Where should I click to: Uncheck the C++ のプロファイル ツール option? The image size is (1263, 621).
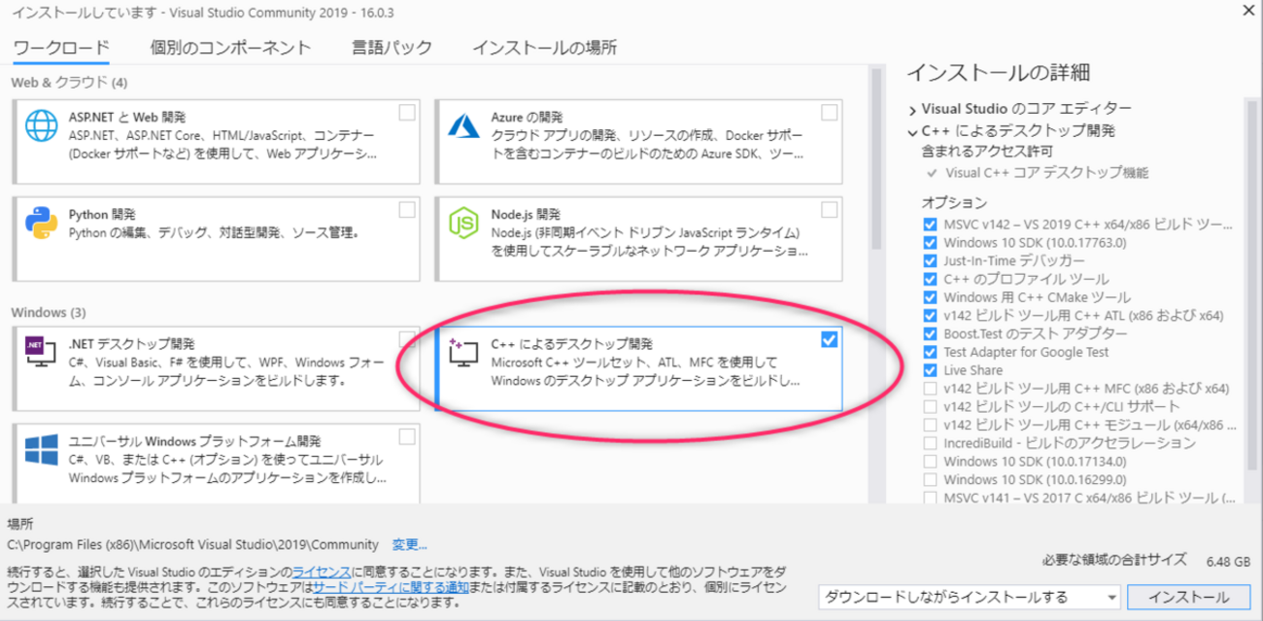pyautogui.click(x=931, y=279)
